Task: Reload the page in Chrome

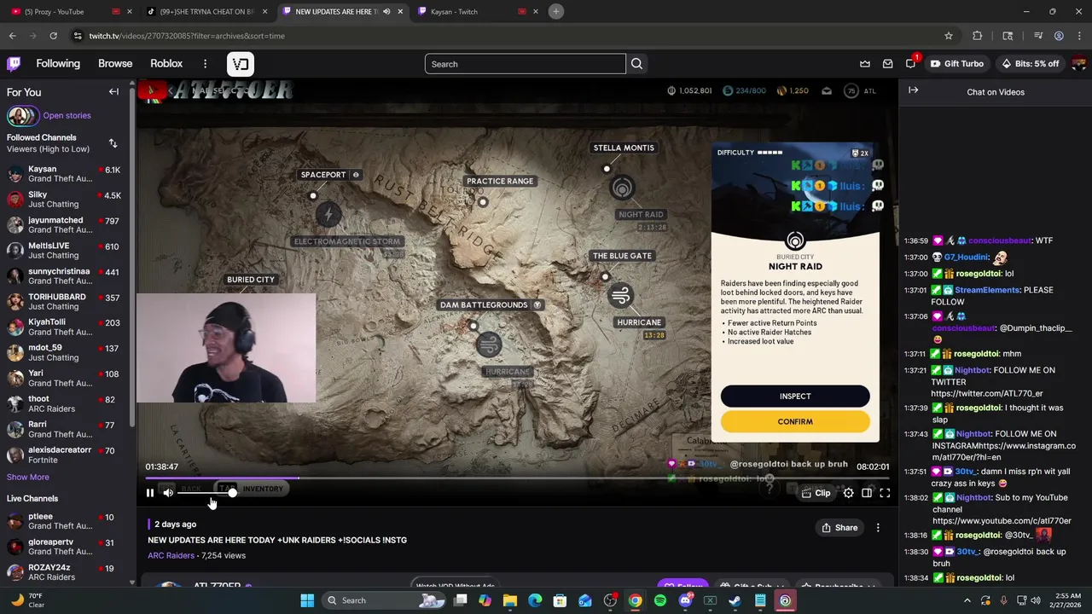Action: 53,36
